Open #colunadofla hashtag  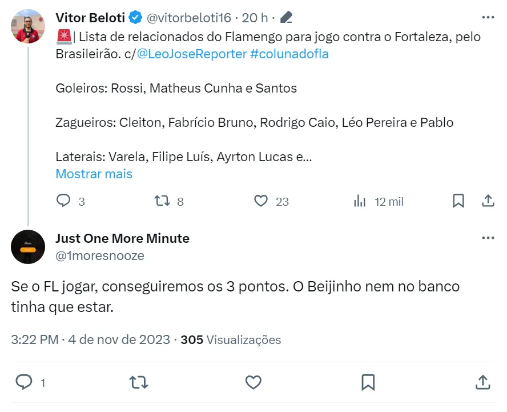[289, 54]
